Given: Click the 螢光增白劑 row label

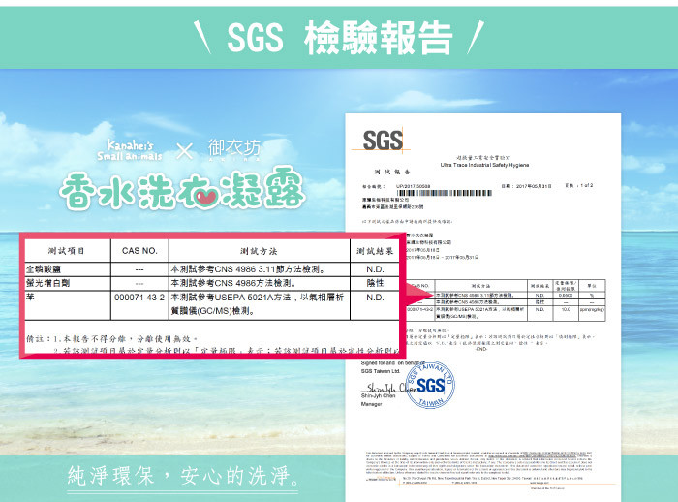Looking at the screenshot, I should (50, 283).
